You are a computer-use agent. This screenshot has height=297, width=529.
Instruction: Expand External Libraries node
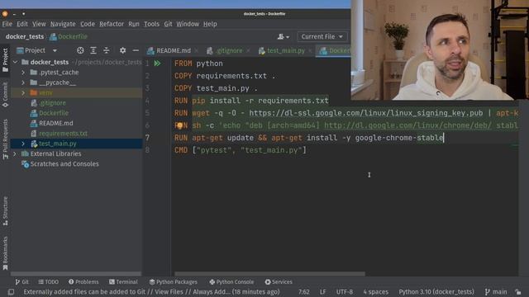pos(15,154)
